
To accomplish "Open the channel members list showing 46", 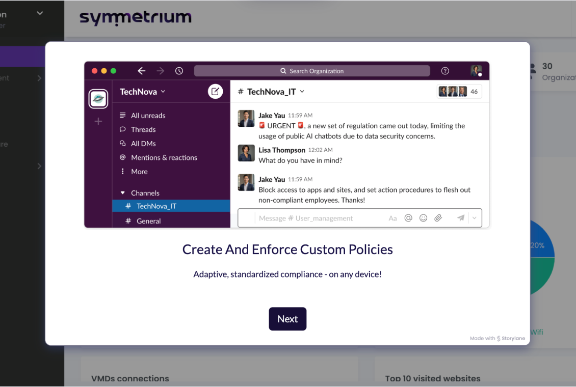I will click(x=459, y=91).
